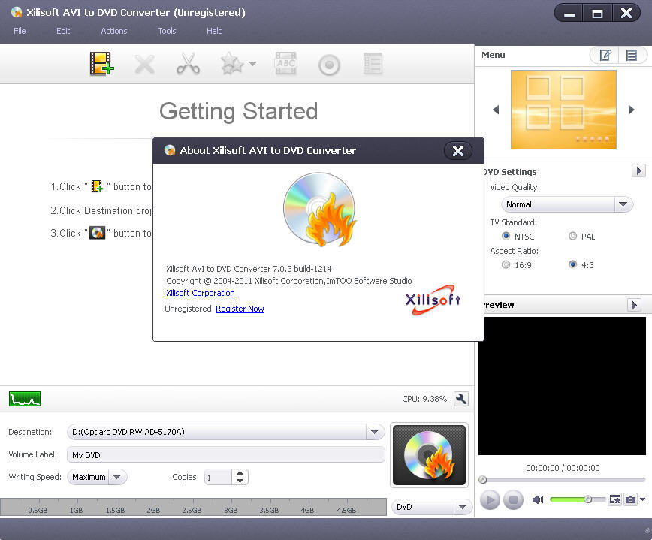Click the Register Now link

point(240,309)
